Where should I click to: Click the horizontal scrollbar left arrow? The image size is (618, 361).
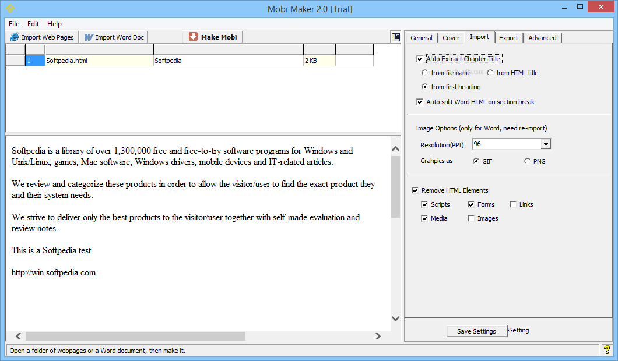click(18, 336)
